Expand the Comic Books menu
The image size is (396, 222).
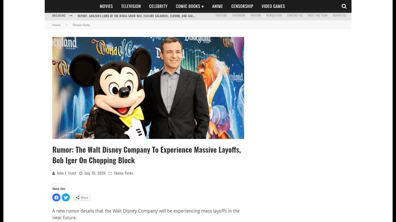pyautogui.click(x=190, y=6)
